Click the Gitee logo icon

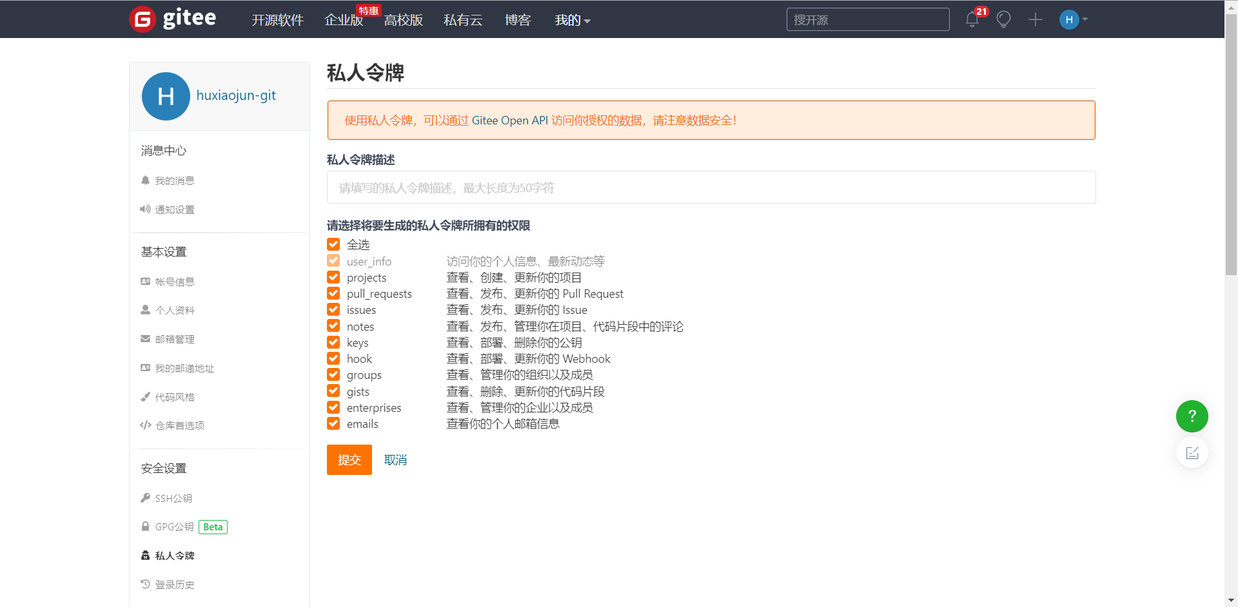[142, 19]
